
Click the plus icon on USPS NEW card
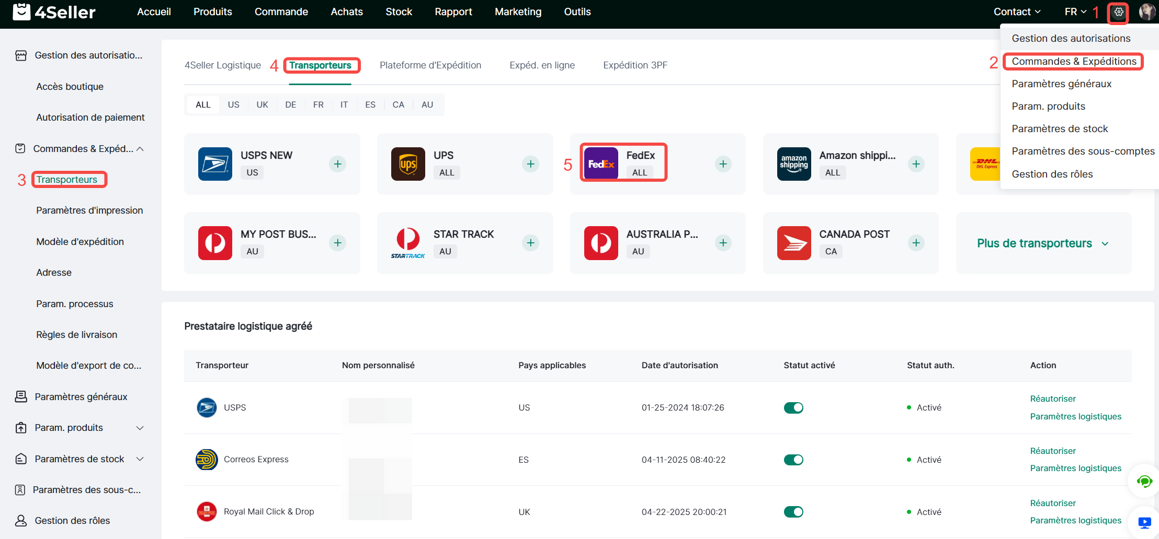(338, 164)
